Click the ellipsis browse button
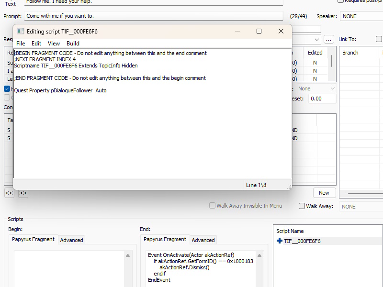Screen dimensions: 383x287 pyautogui.click(x=328, y=39)
